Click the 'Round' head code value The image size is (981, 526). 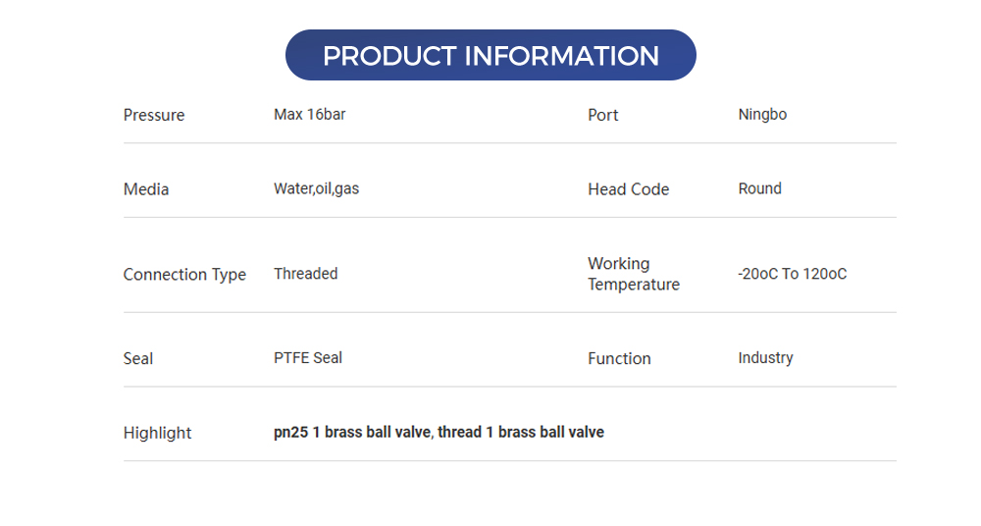point(759,188)
